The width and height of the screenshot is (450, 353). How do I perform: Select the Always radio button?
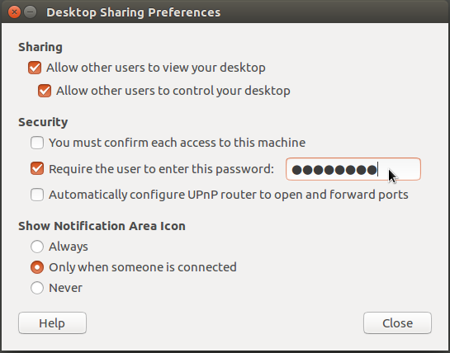[x=37, y=247]
